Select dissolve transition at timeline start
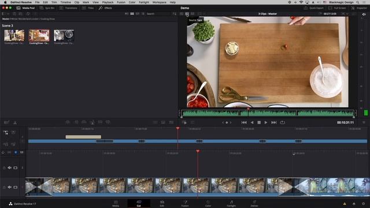 click(39, 187)
